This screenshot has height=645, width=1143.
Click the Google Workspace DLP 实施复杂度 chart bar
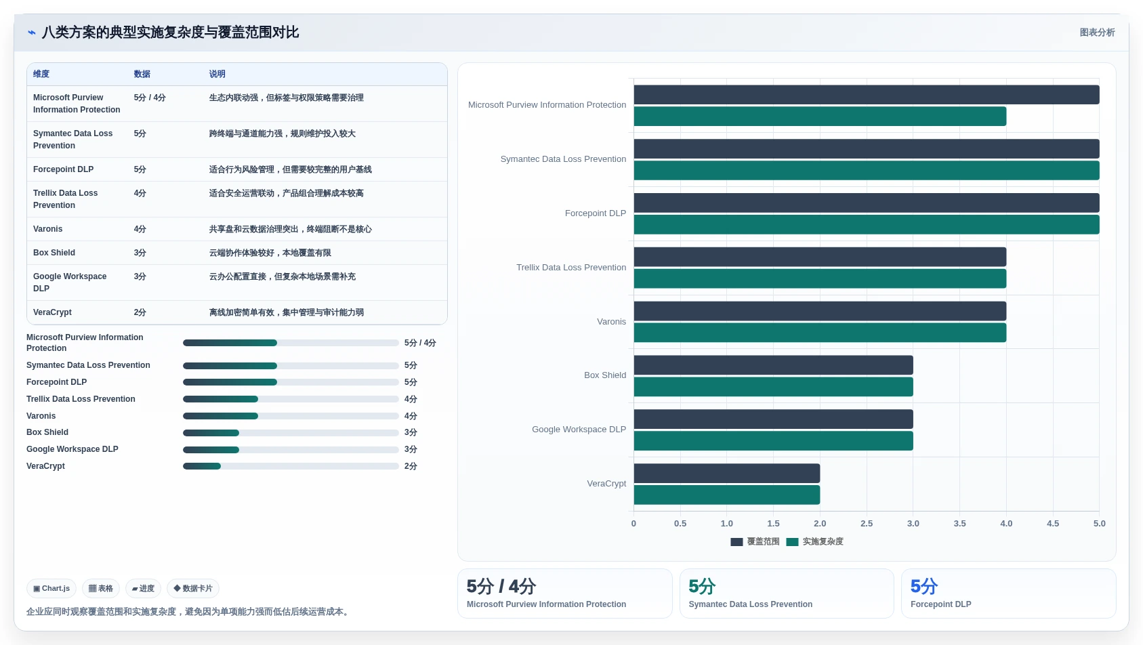774,441
